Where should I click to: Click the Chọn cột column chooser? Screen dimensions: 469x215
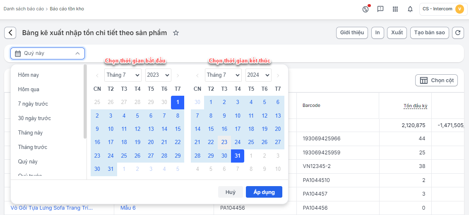(436, 80)
